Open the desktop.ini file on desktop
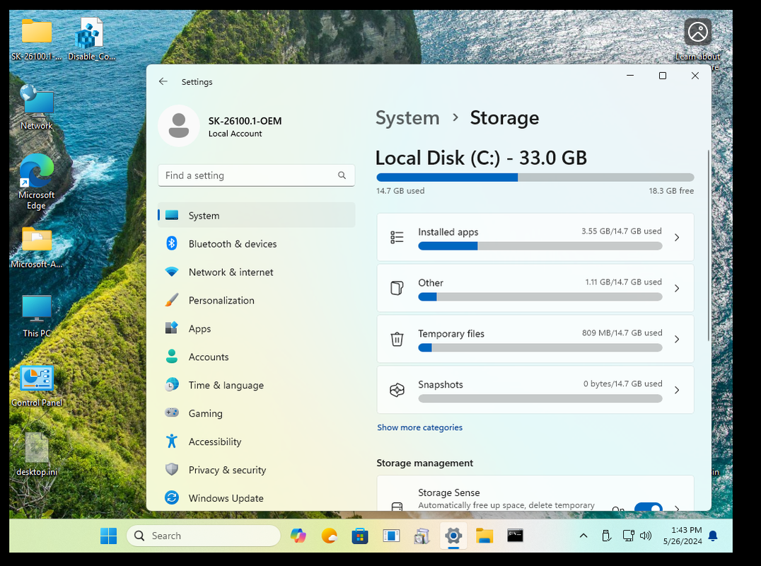The width and height of the screenshot is (761, 566). point(36,455)
